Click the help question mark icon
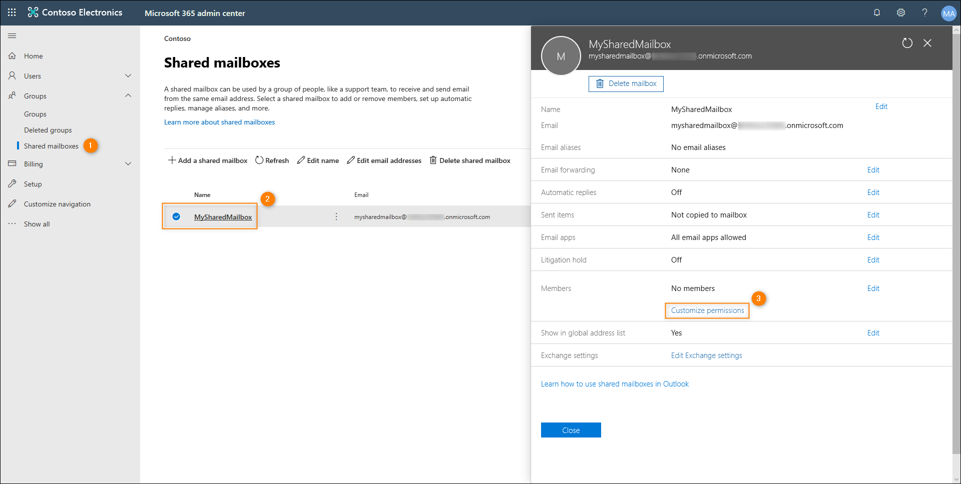961x484 pixels. pyautogui.click(x=925, y=12)
